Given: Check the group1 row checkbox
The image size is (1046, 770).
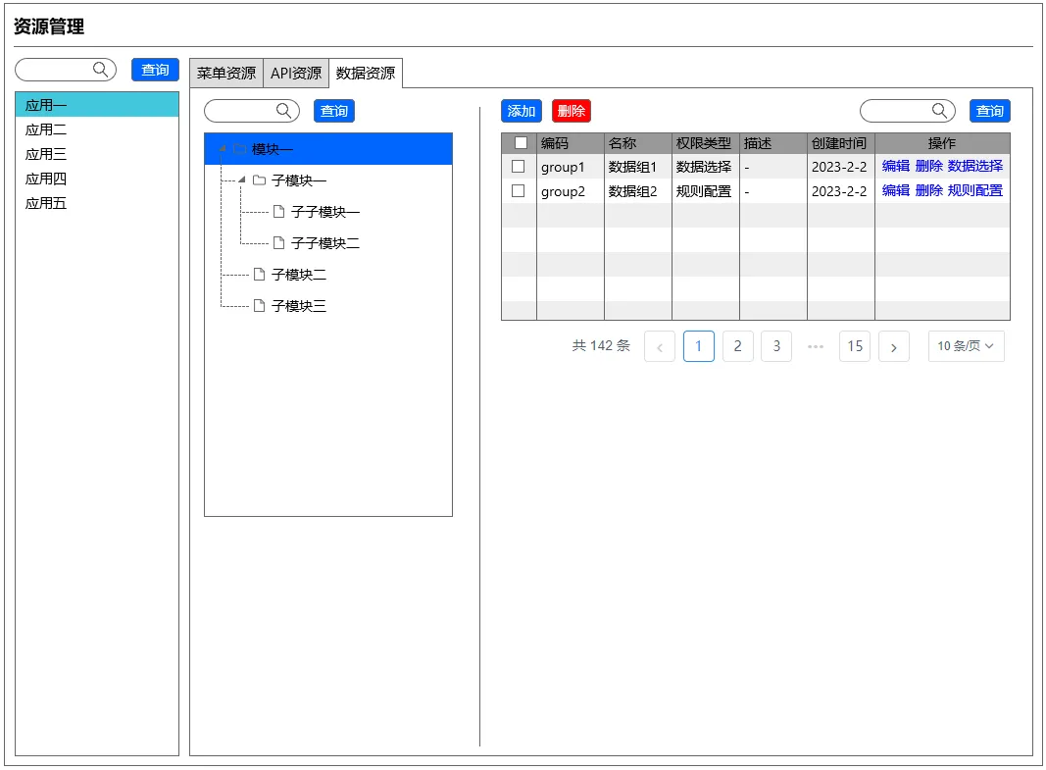Looking at the screenshot, I should pos(519,166).
